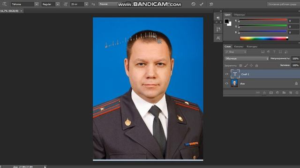The width and height of the screenshot is (300, 168).
Task: Hide the Слой 1 text layer
Action: (227, 74)
